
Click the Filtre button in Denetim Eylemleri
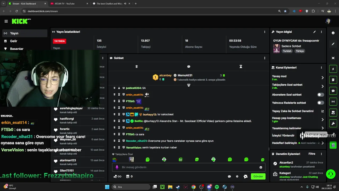point(312,154)
